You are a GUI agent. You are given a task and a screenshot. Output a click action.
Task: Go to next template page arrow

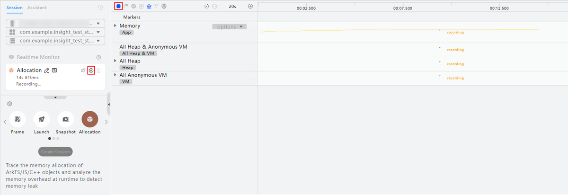[x=106, y=122]
